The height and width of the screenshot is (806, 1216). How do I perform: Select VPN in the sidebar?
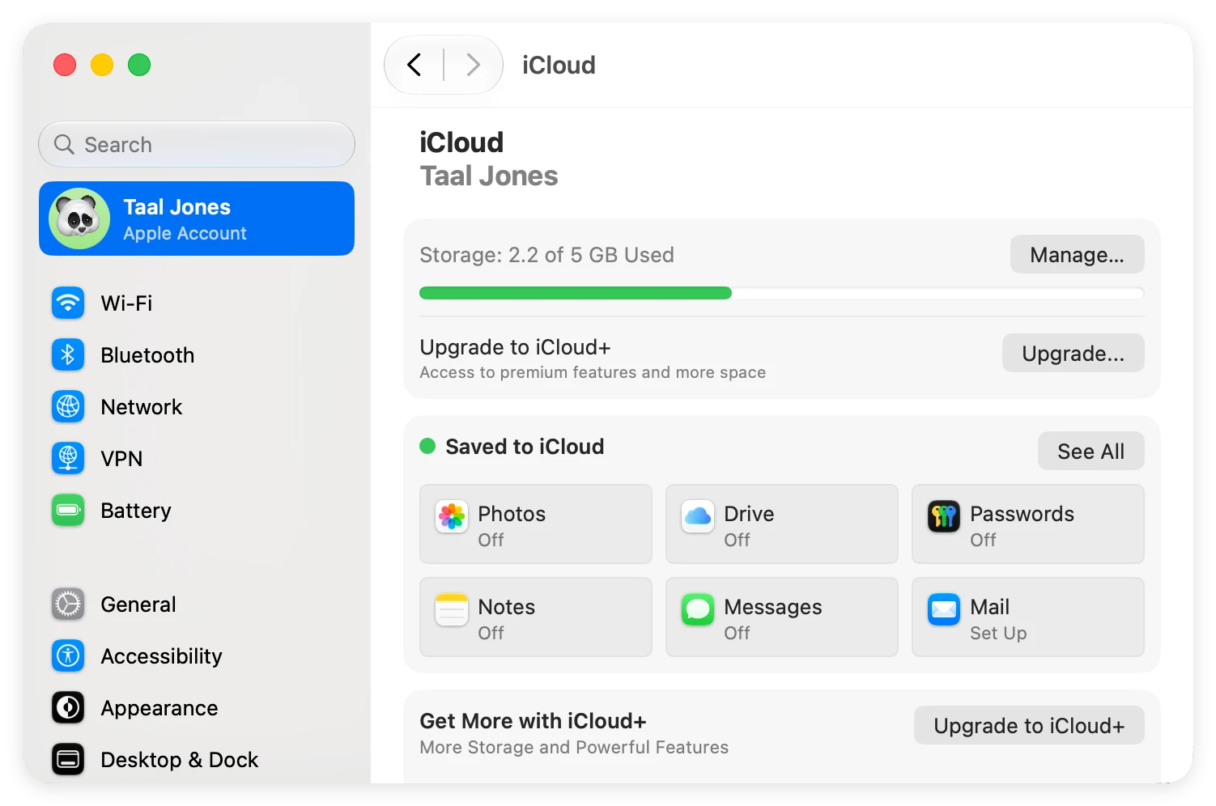(197, 459)
